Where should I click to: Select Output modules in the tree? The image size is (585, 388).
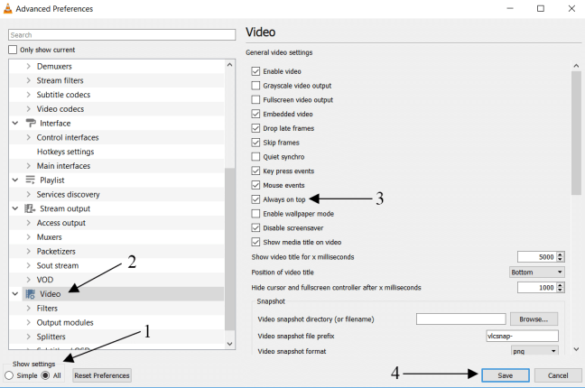click(x=64, y=322)
